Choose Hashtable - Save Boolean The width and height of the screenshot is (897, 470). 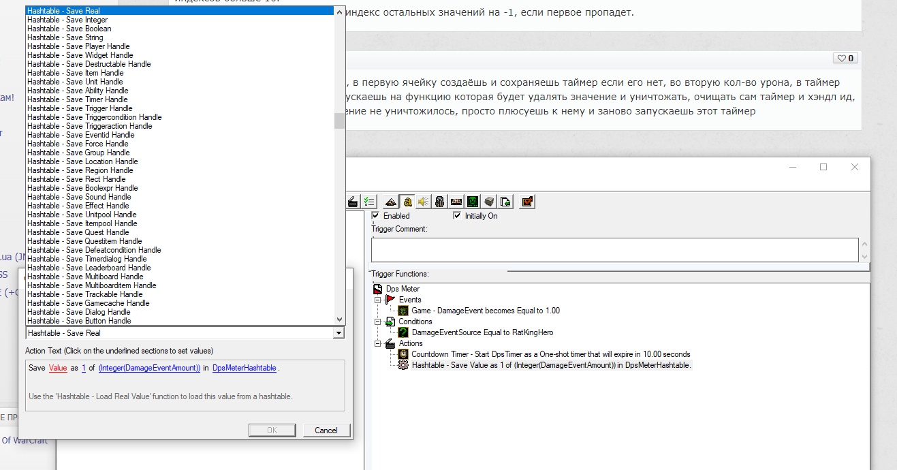pos(180,29)
